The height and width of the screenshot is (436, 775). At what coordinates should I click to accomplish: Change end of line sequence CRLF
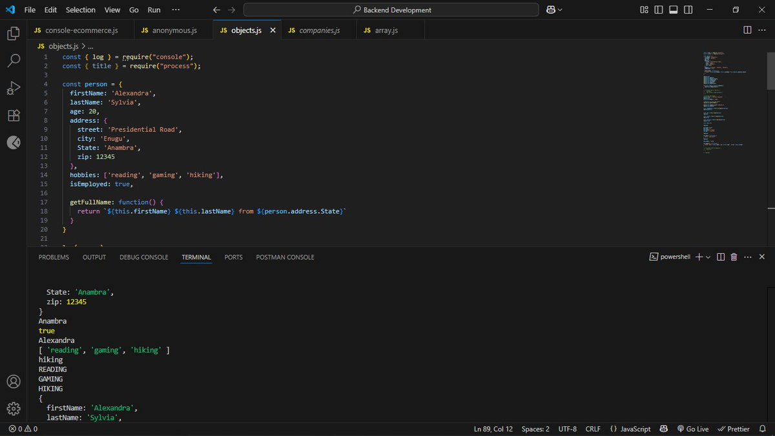(x=593, y=429)
